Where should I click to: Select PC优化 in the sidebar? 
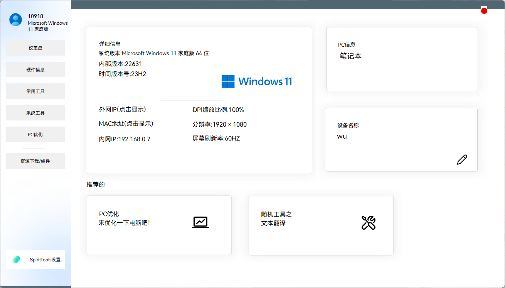(35, 135)
